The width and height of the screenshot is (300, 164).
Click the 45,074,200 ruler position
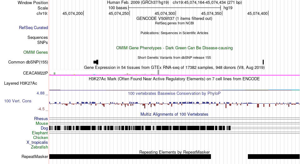click(73, 13)
